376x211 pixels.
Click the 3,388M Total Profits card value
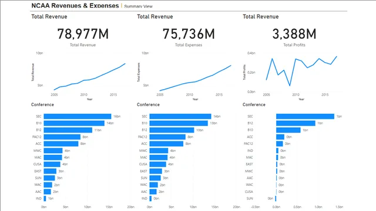point(294,34)
